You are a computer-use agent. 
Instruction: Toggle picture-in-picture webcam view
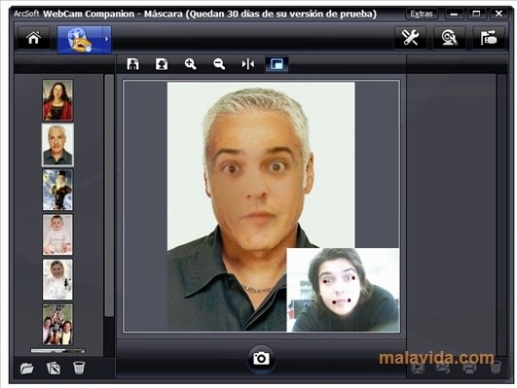277,64
